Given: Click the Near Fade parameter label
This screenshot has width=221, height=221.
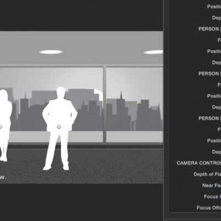Looking at the screenshot, I should 211,185.
